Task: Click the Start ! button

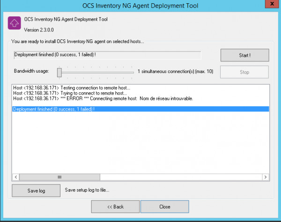Action: pos(244,55)
